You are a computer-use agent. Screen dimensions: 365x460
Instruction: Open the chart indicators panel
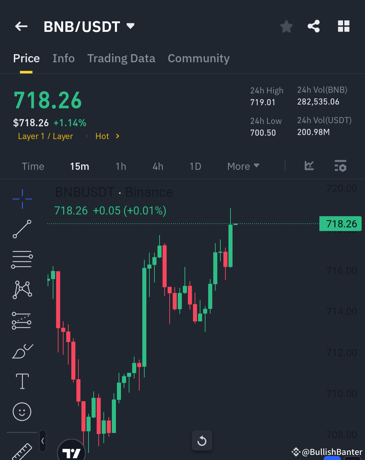(x=309, y=166)
